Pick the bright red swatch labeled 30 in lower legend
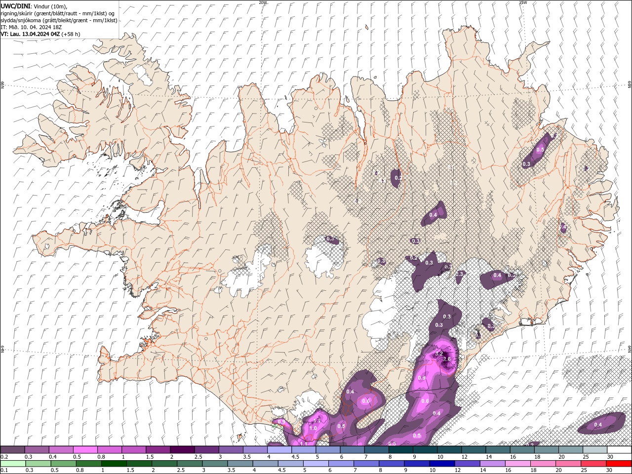The height and width of the screenshot is (474, 632). pyautogui.click(x=618, y=464)
